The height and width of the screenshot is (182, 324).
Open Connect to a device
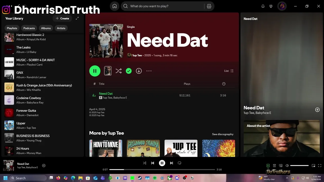(281, 166)
